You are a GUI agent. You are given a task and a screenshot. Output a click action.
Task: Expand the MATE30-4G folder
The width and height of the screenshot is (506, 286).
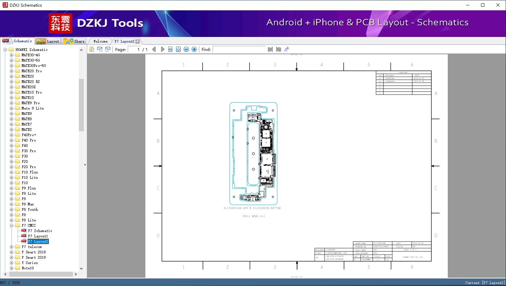[x=11, y=55]
